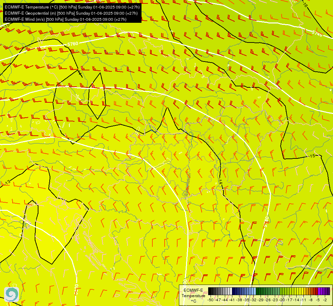Click the -32 legend tick label
Viewport: 333px width, 306px height.
pos(253,300)
